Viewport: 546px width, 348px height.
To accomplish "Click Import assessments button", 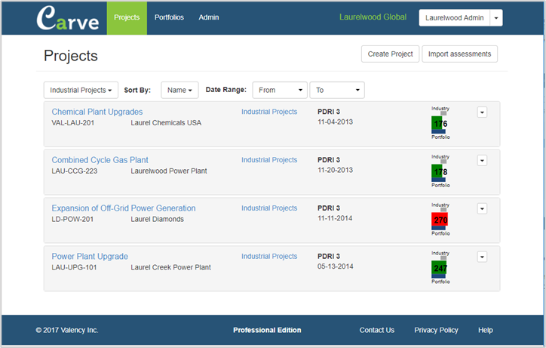I will pos(459,54).
